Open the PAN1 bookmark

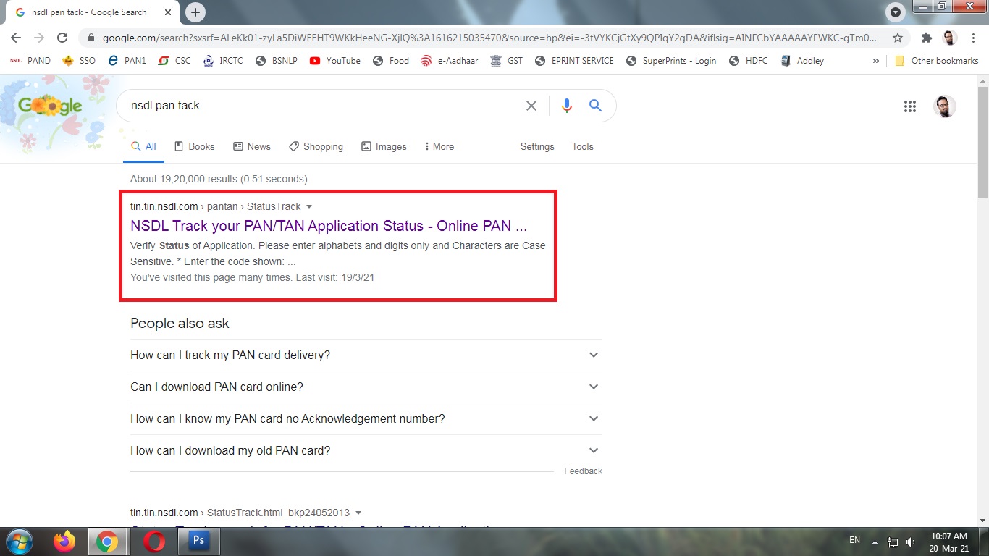pos(127,61)
